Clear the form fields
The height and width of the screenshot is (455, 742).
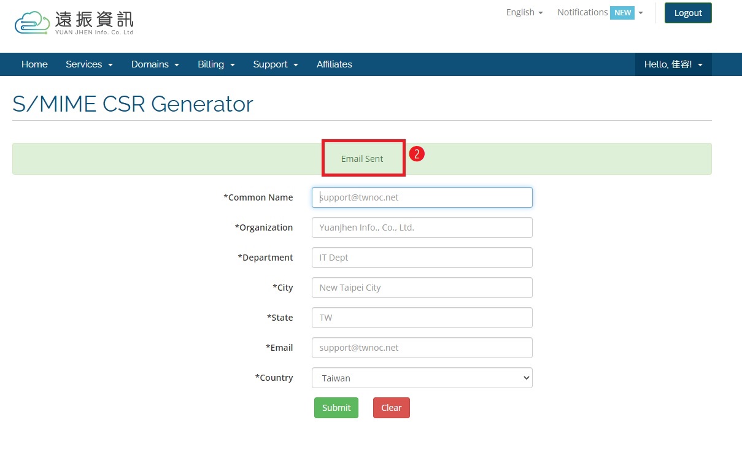pos(391,407)
